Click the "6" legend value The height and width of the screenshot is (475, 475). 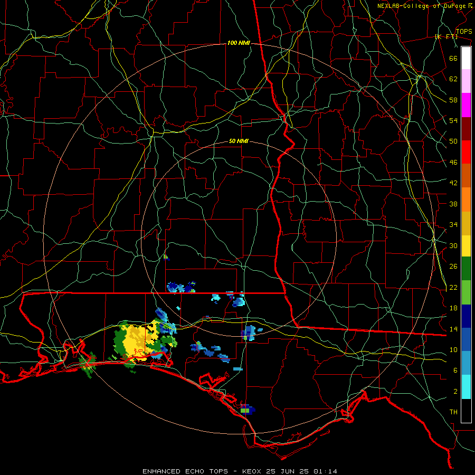(x=455, y=370)
